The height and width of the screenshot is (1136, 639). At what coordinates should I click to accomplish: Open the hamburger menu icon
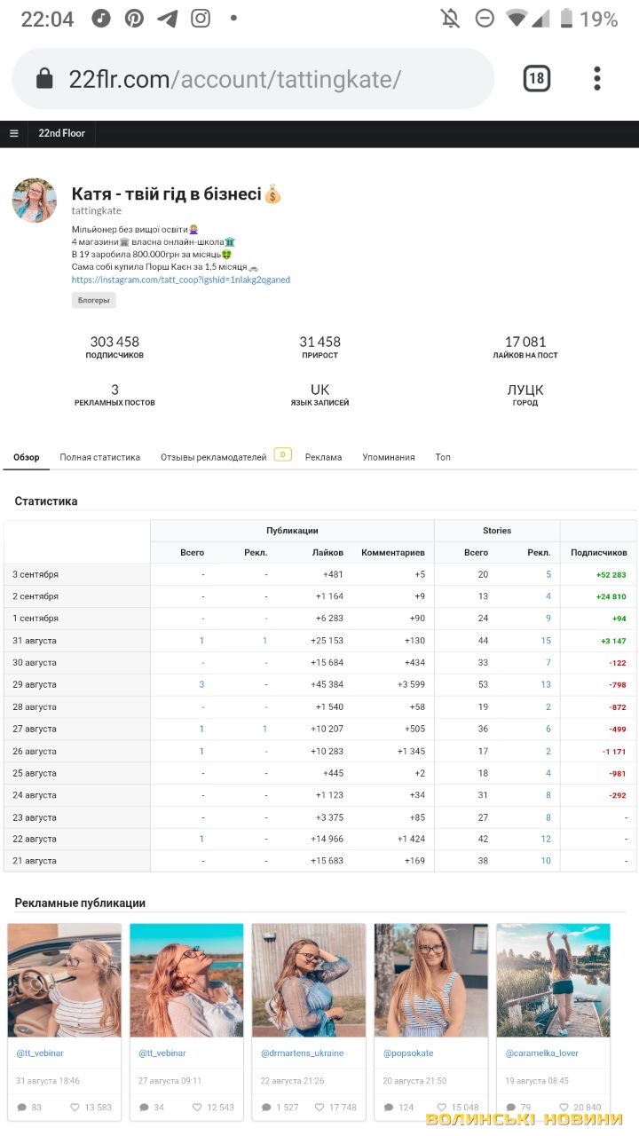(13, 133)
